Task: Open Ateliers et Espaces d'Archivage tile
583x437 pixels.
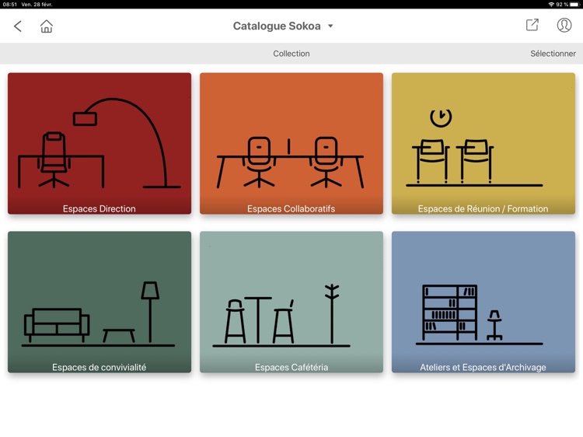Action: pyautogui.click(x=483, y=302)
